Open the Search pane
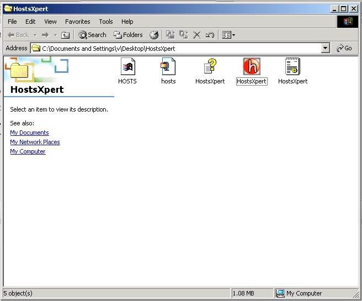362x301 pixels. pos(92,35)
